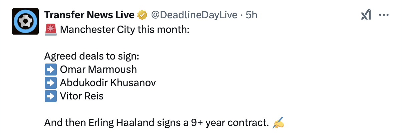402x137 pixels.
Task: Visit the @DeadlineDayLive handle link
Action: tap(194, 15)
